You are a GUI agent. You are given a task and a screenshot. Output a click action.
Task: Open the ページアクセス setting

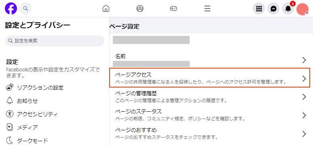click(209, 78)
